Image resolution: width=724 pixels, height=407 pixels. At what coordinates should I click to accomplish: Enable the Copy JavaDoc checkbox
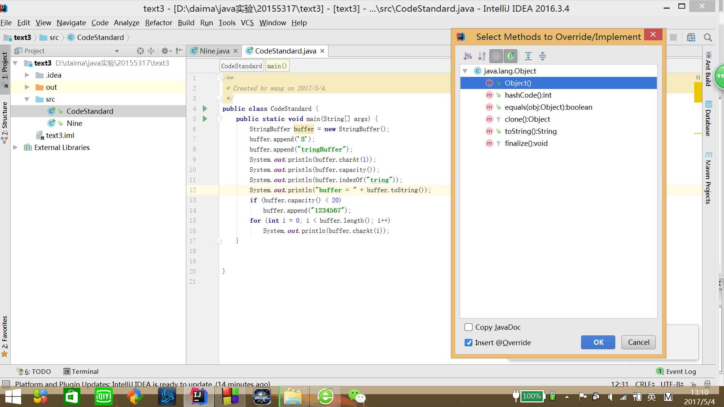468,327
